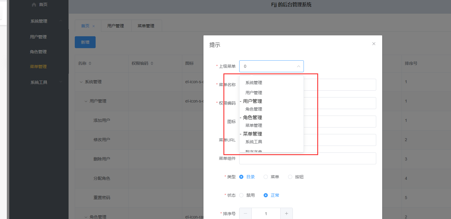The image size is (451, 219).
Task: Sort table by the 名称 column arrows
Action: click(x=91, y=63)
